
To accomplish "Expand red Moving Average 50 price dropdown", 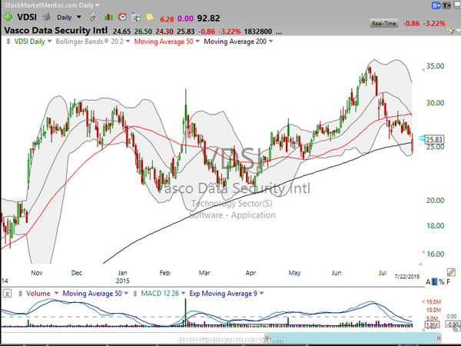I will pos(197,42).
